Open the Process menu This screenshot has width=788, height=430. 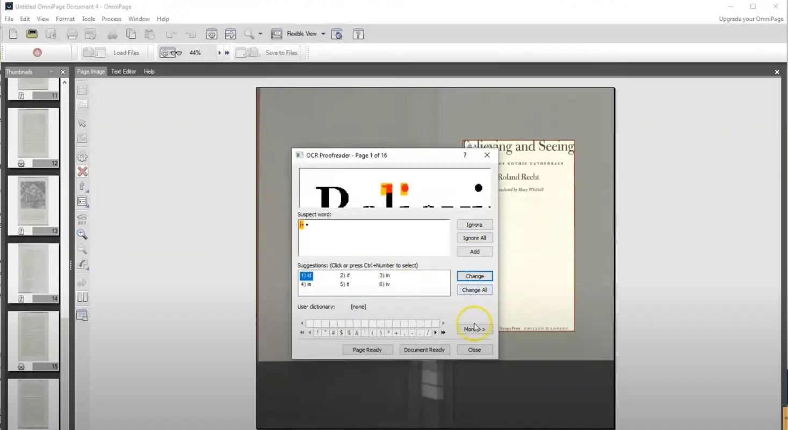111,19
